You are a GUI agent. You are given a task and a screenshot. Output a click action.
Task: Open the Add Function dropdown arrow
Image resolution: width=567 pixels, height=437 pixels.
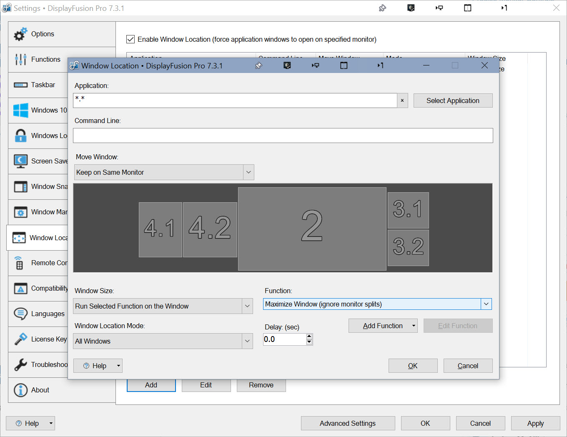tap(414, 326)
